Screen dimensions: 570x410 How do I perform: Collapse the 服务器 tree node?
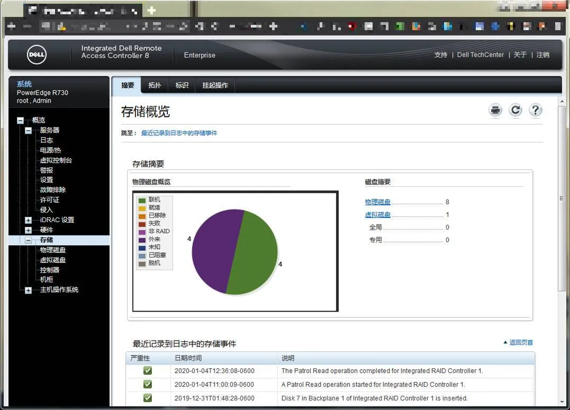tap(29, 131)
